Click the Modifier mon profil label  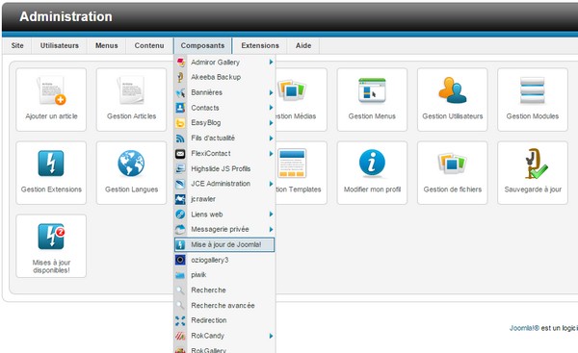pos(372,189)
